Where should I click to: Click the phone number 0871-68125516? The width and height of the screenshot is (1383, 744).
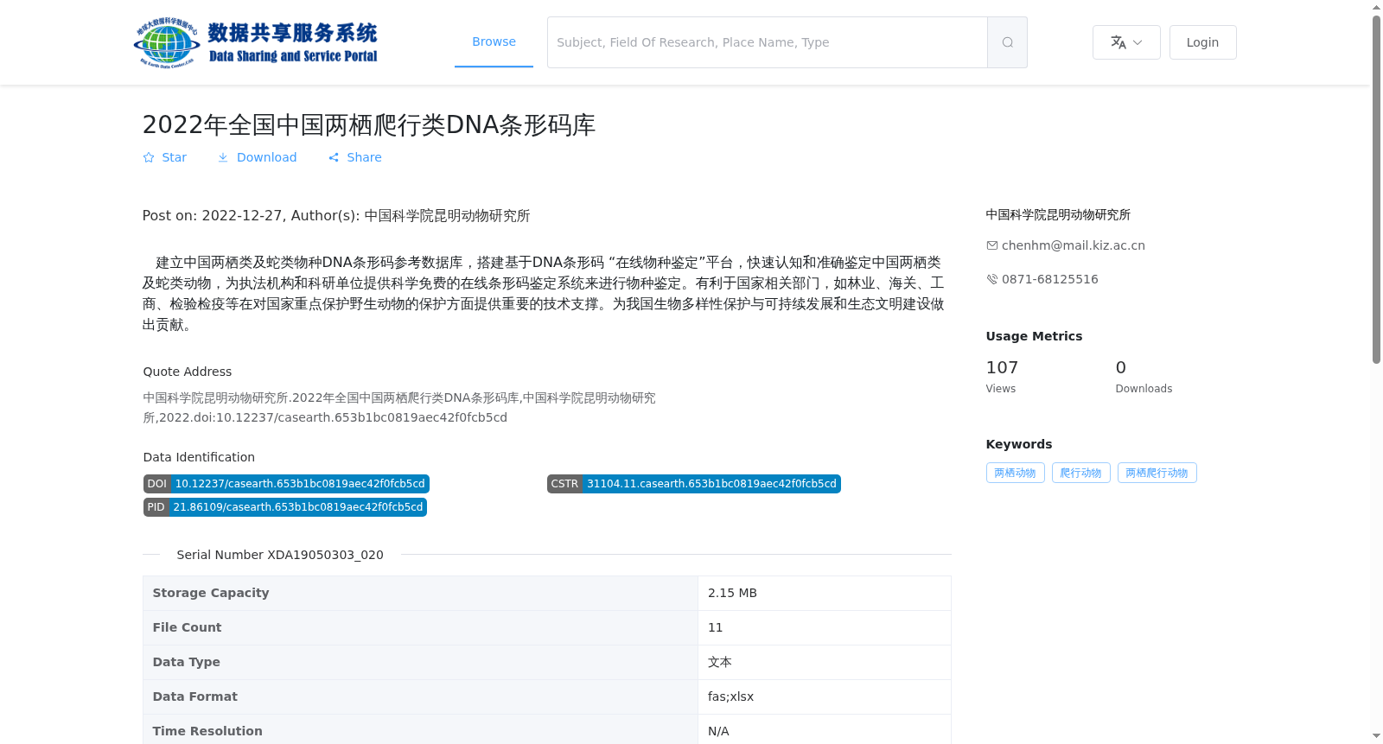click(1049, 279)
